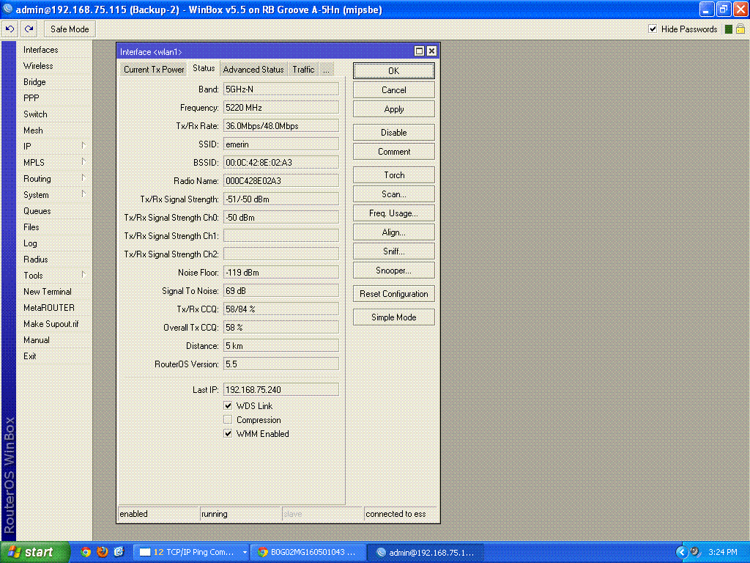Open the Torch tool
Image resolution: width=750 pixels, height=563 pixels.
coord(393,175)
